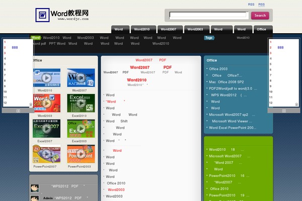302x201 pixels.
Task: Open the PowerPoint2010 16 link
Action: pyautogui.click(x=229, y=176)
